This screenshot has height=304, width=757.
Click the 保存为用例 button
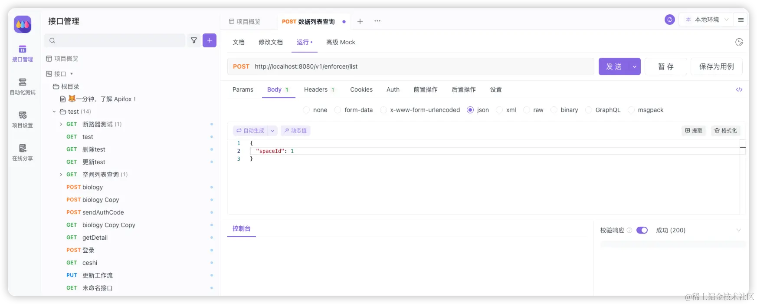coord(717,66)
